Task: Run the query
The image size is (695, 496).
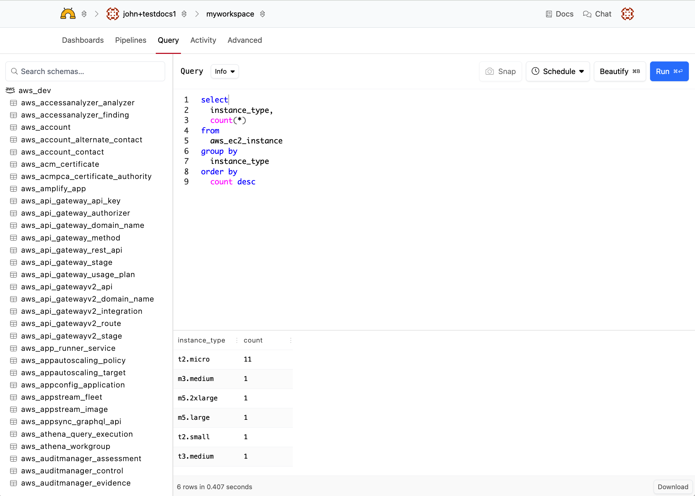Action: pyautogui.click(x=669, y=72)
